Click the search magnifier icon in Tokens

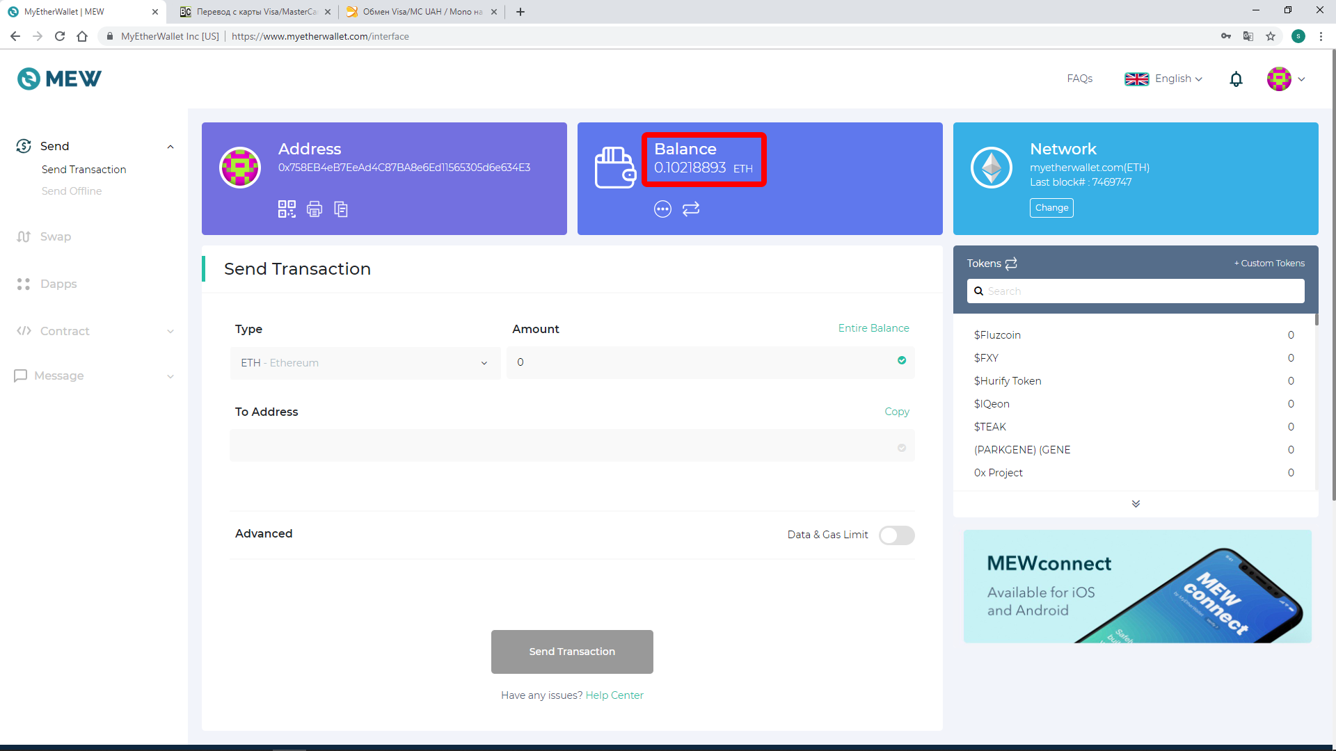tap(978, 291)
